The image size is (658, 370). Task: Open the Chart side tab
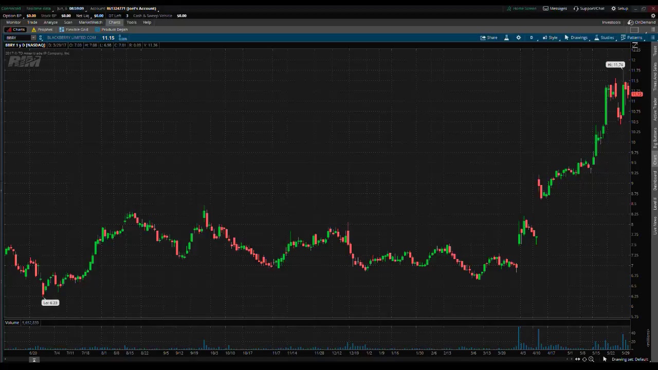point(655,159)
